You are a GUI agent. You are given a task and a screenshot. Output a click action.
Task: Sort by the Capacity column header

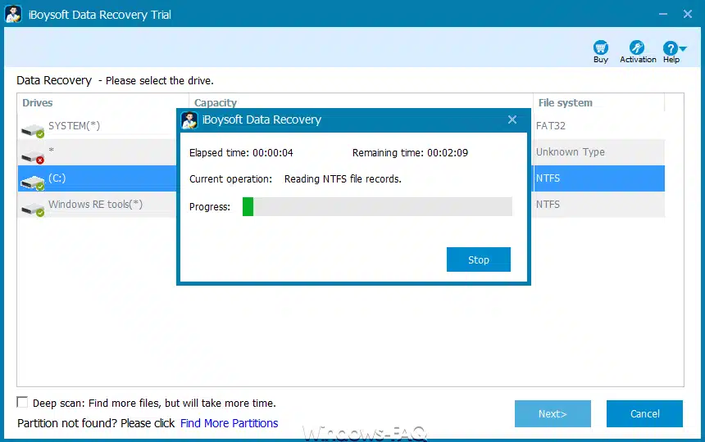click(x=216, y=103)
